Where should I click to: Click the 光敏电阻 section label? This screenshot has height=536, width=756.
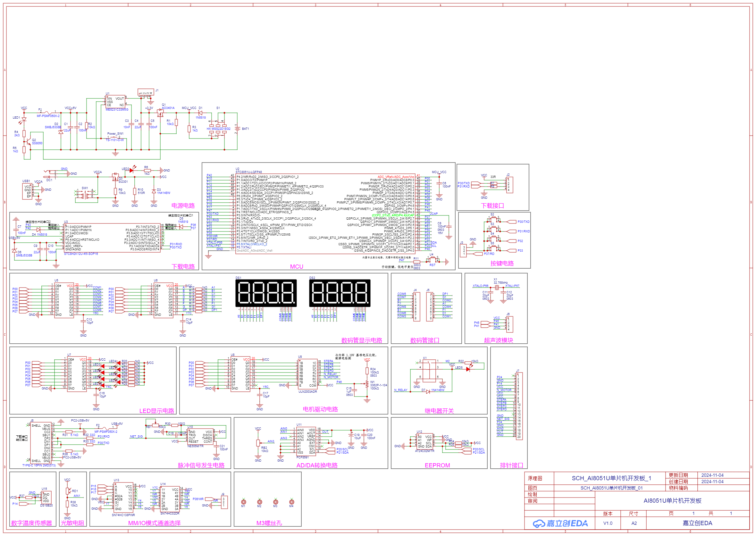pos(72,523)
